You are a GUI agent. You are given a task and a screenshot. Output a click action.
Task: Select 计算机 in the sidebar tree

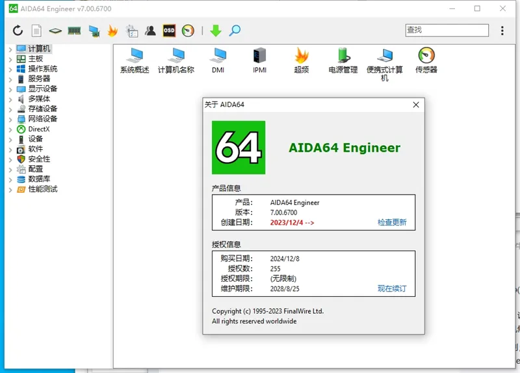pyautogui.click(x=39, y=49)
